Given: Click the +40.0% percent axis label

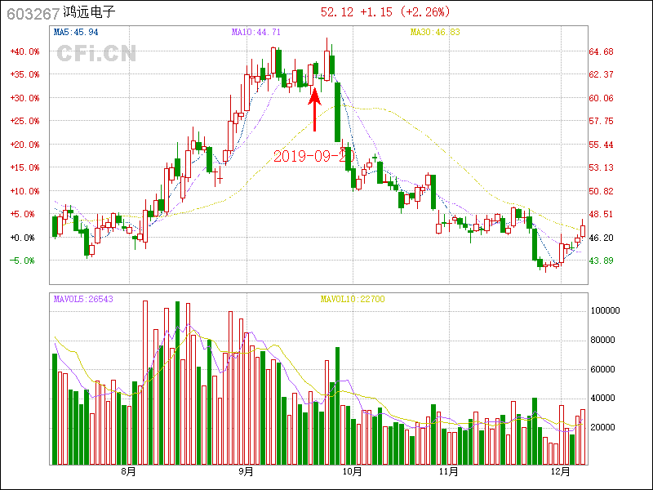Looking at the screenshot, I should tap(25, 51).
